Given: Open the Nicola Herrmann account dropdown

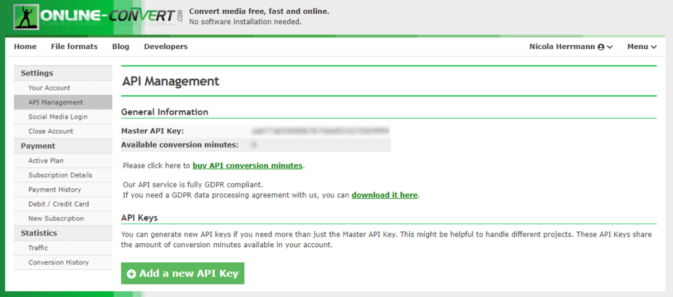Looking at the screenshot, I should point(571,47).
